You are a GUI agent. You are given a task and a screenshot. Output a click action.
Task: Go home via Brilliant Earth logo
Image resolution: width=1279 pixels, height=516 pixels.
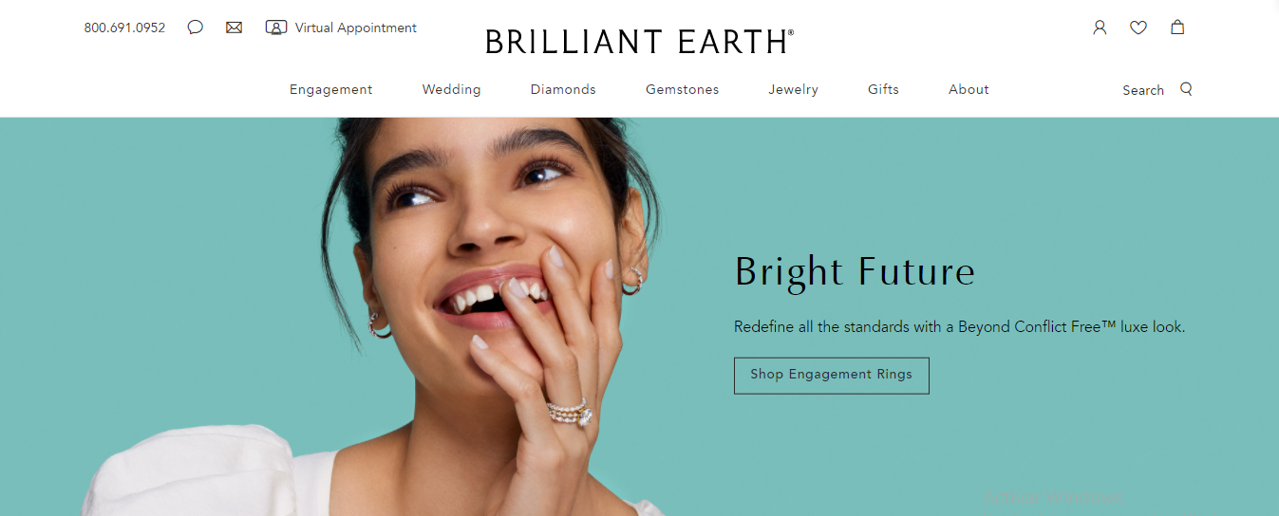tap(639, 42)
